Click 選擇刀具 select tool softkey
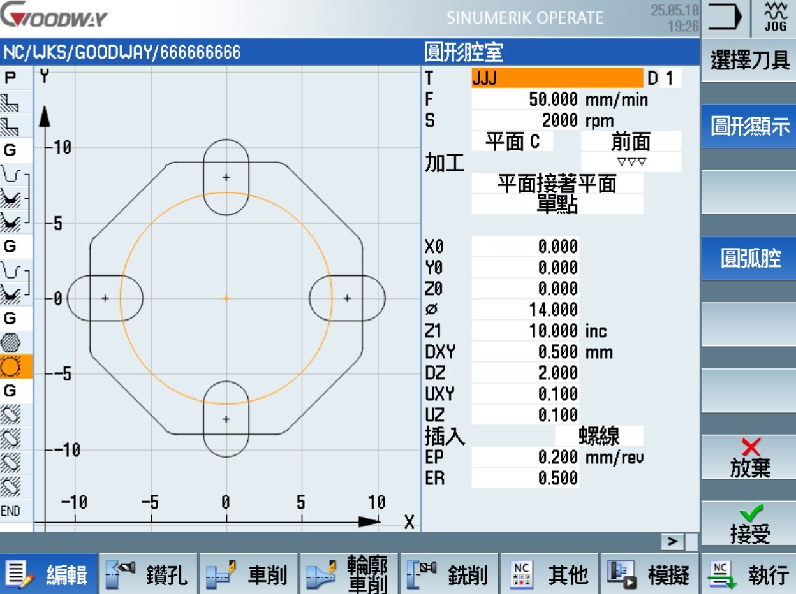 click(x=749, y=62)
